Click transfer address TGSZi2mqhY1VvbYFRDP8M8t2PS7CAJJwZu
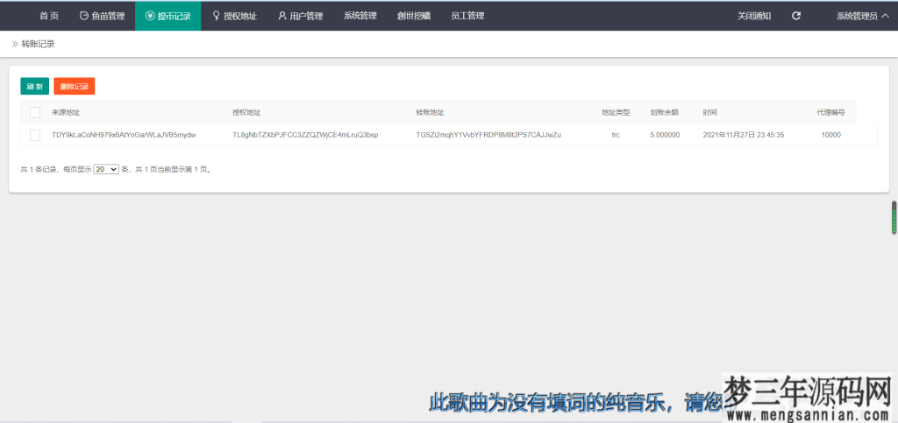The image size is (898, 423). (x=488, y=135)
